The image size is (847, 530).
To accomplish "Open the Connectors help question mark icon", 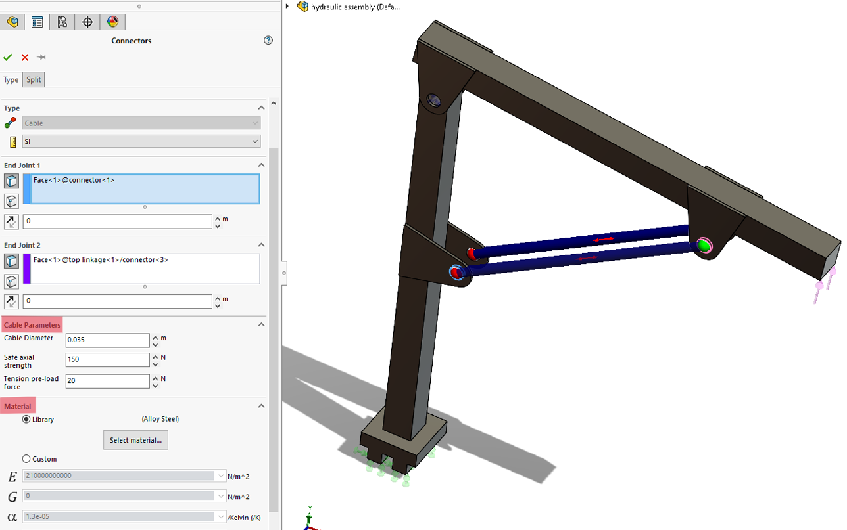I will coord(268,41).
